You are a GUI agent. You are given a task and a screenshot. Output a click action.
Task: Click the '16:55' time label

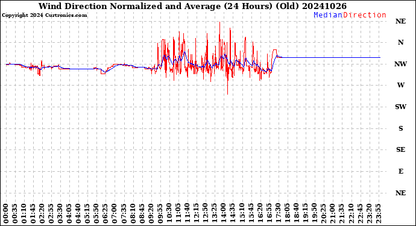(x=269, y=213)
